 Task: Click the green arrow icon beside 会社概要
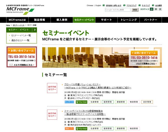coord(153,5)
